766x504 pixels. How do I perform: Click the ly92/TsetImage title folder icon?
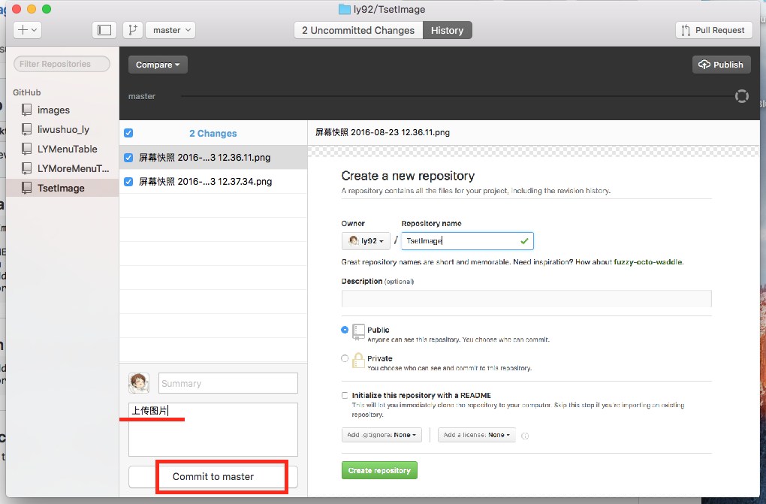click(345, 9)
